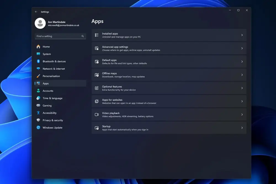Click the Accounts person icon in the sidebar
Image resolution: width=276 pixels, height=184 pixels.
[x=38, y=91]
